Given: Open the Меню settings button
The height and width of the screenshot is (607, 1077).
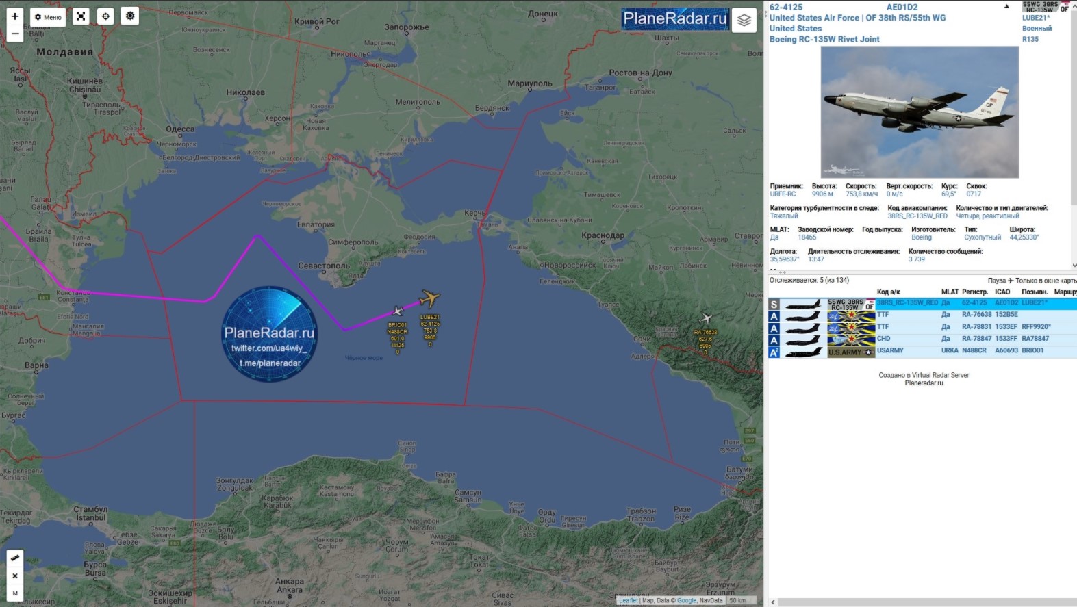Looking at the screenshot, I should [48, 17].
